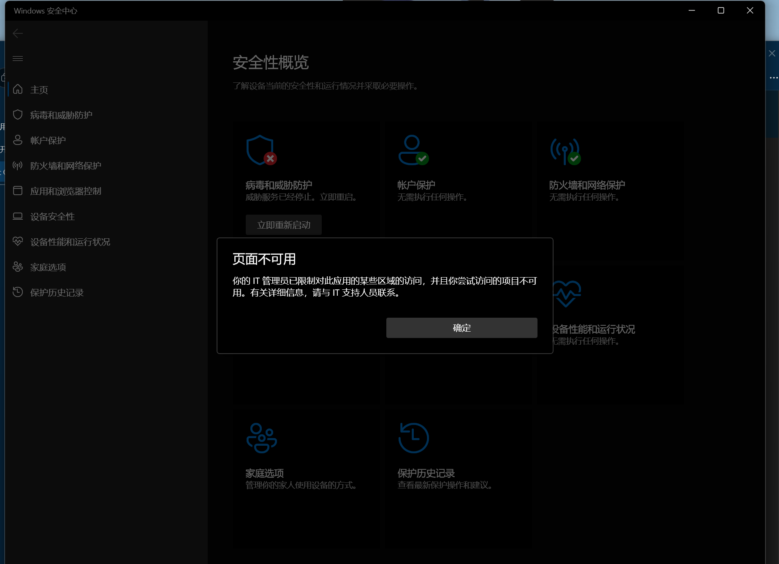Image resolution: width=779 pixels, height=564 pixels.
Task: Open the hamburger navigation menu icon
Action: pyautogui.click(x=18, y=58)
